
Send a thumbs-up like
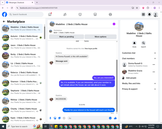point(115,118)
